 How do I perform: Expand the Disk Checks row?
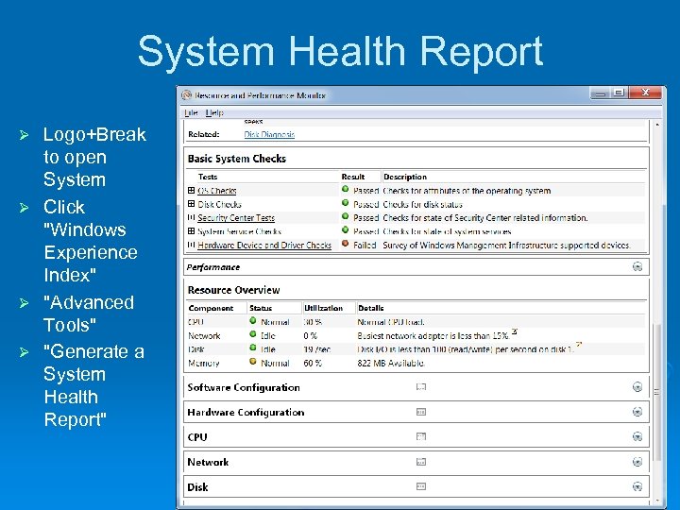(x=191, y=204)
